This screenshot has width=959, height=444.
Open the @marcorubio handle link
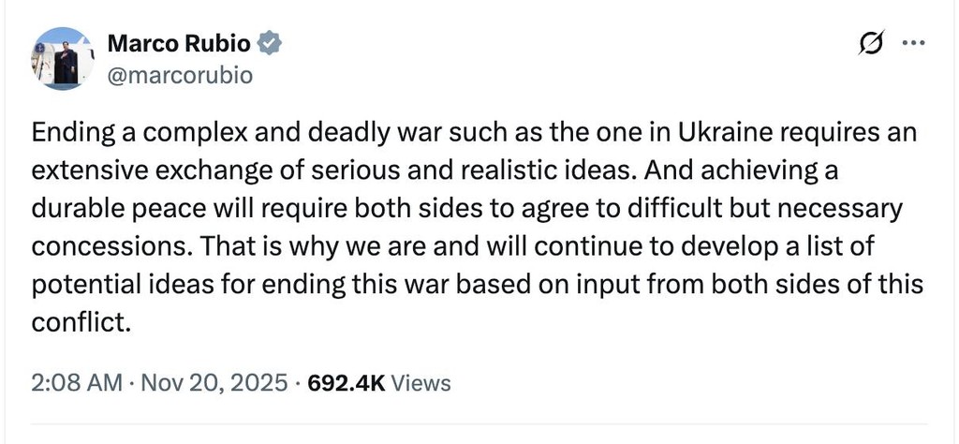click(x=180, y=75)
